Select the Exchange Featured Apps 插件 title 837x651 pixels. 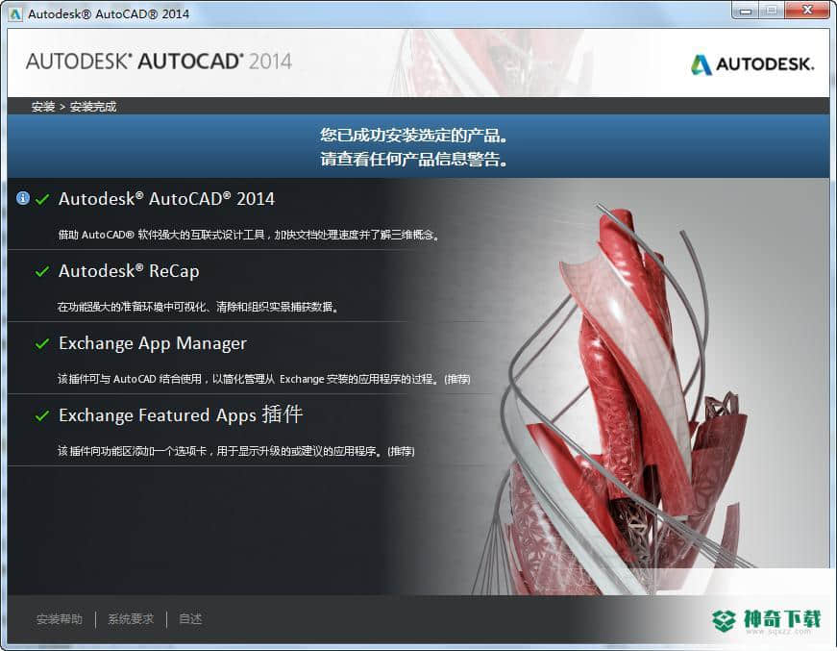click(181, 415)
